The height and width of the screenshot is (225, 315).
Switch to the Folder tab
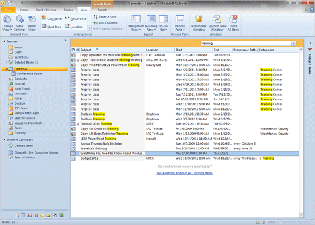tap(68, 10)
